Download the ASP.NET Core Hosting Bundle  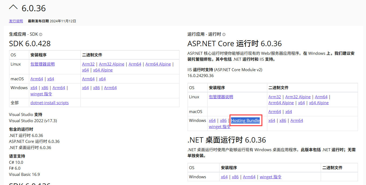pyautogui.click(x=245, y=121)
